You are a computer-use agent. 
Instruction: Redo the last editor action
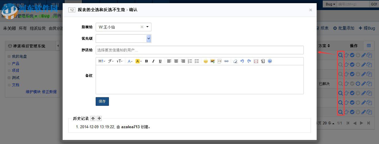(249, 61)
